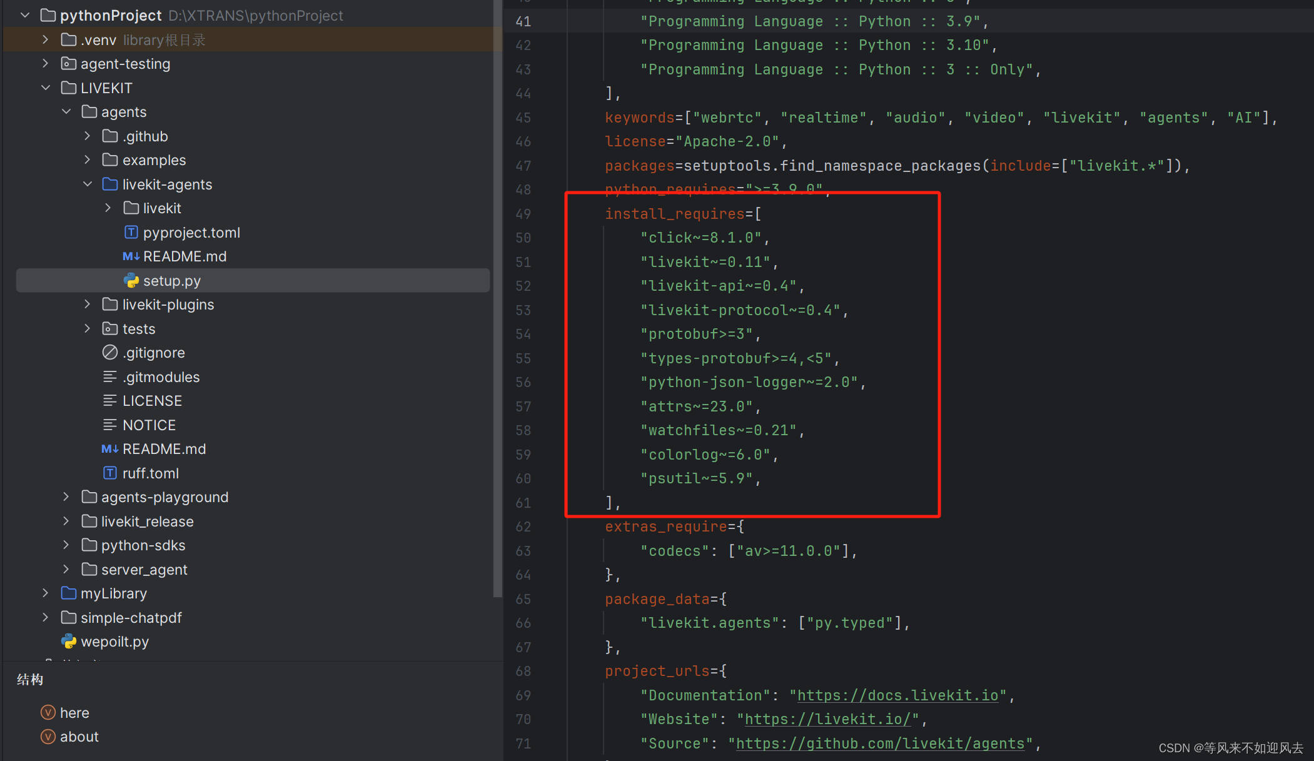
Task: Click the .gitignore file icon
Action: pyautogui.click(x=110, y=353)
